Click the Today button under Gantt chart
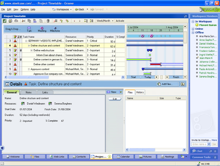The image size is (220, 166). click(148, 77)
